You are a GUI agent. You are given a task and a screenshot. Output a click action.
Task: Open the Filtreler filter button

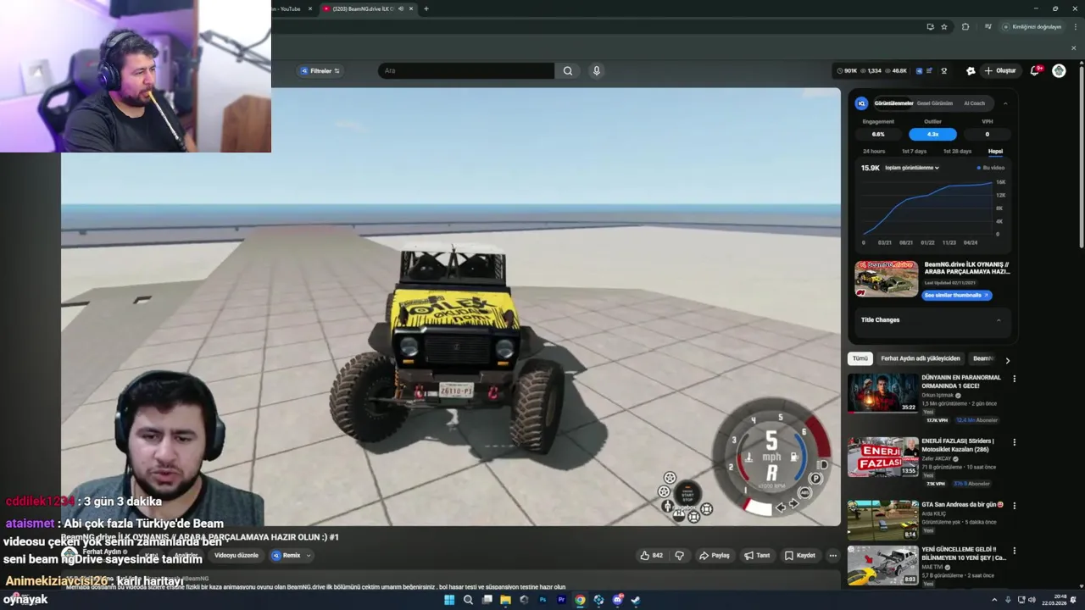coord(320,70)
